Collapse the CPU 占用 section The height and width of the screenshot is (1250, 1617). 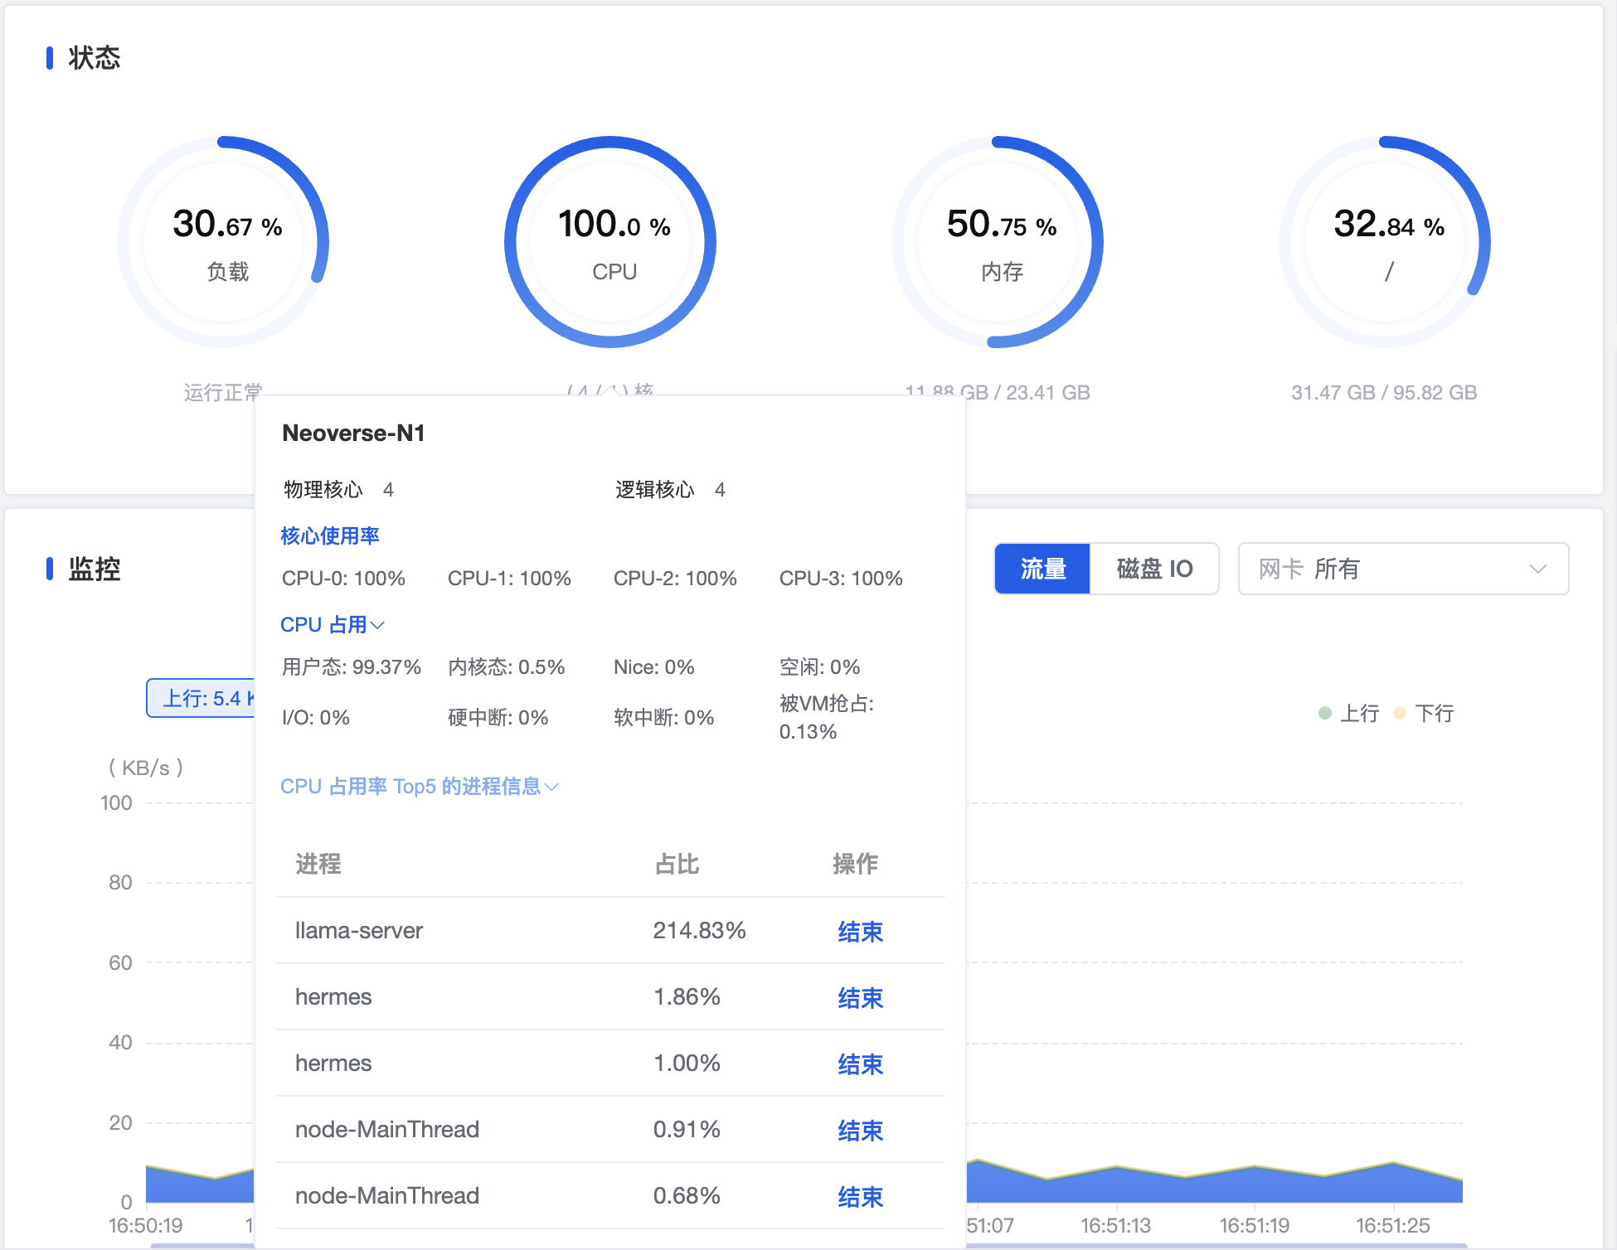[333, 624]
